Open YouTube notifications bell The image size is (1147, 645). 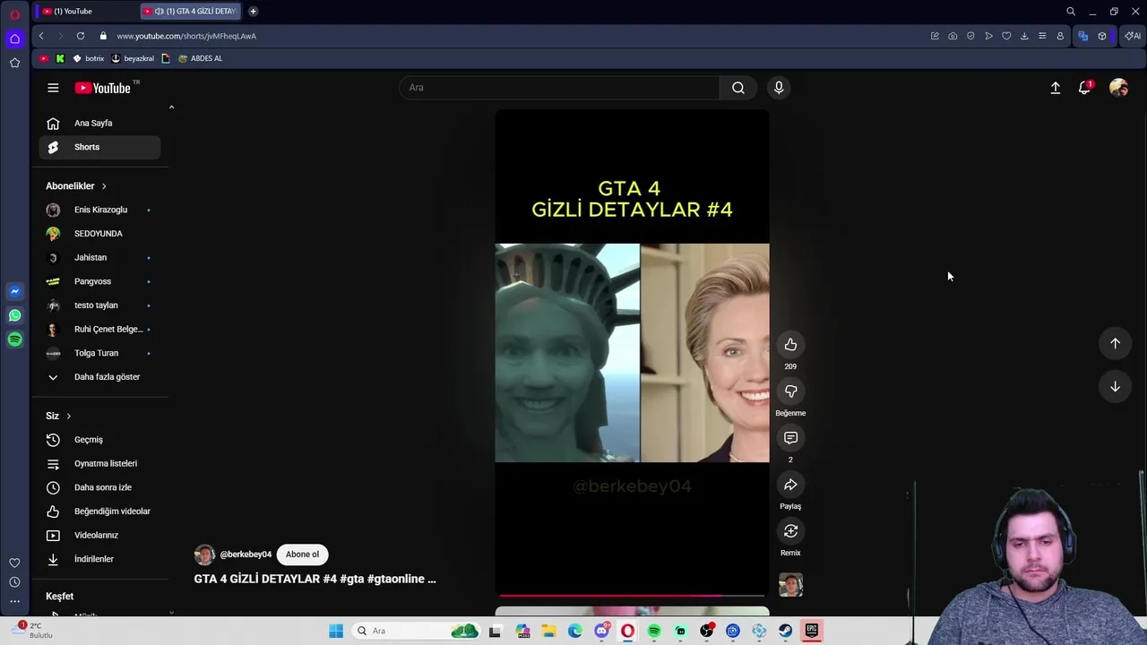1084,88
